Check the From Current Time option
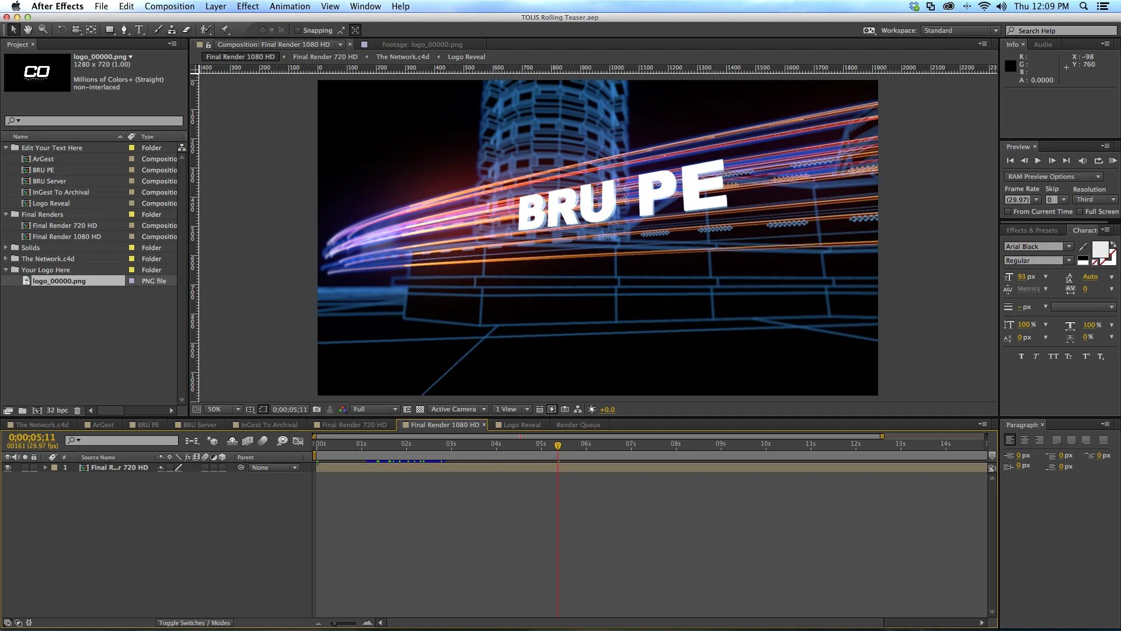Viewport: 1121px width, 631px height. tap(1008, 212)
